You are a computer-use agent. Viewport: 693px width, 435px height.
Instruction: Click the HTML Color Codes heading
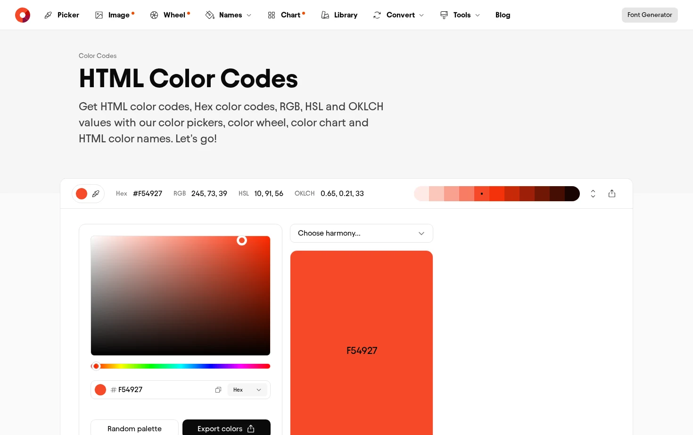pos(189,78)
